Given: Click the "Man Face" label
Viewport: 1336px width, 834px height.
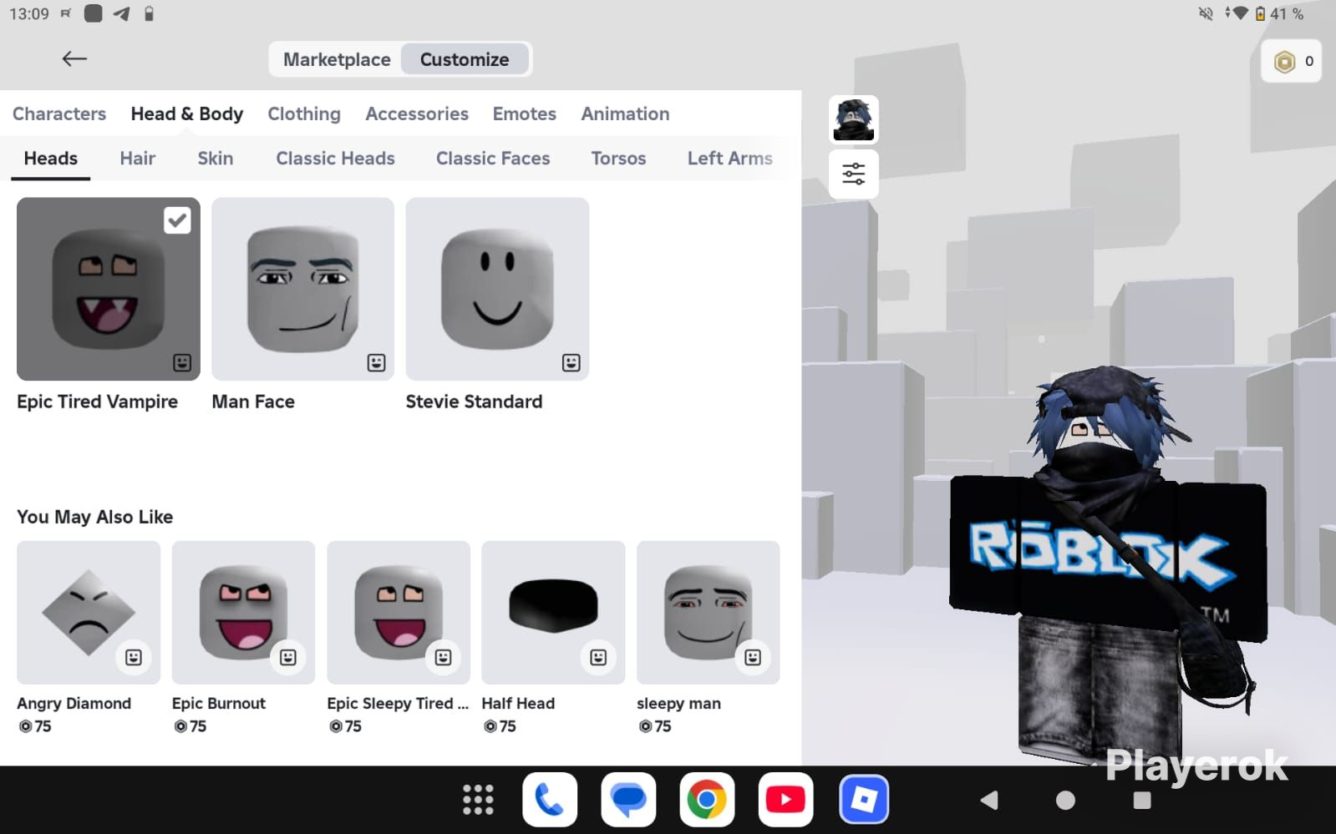Looking at the screenshot, I should pyautogui.click(x=253, y=402).
